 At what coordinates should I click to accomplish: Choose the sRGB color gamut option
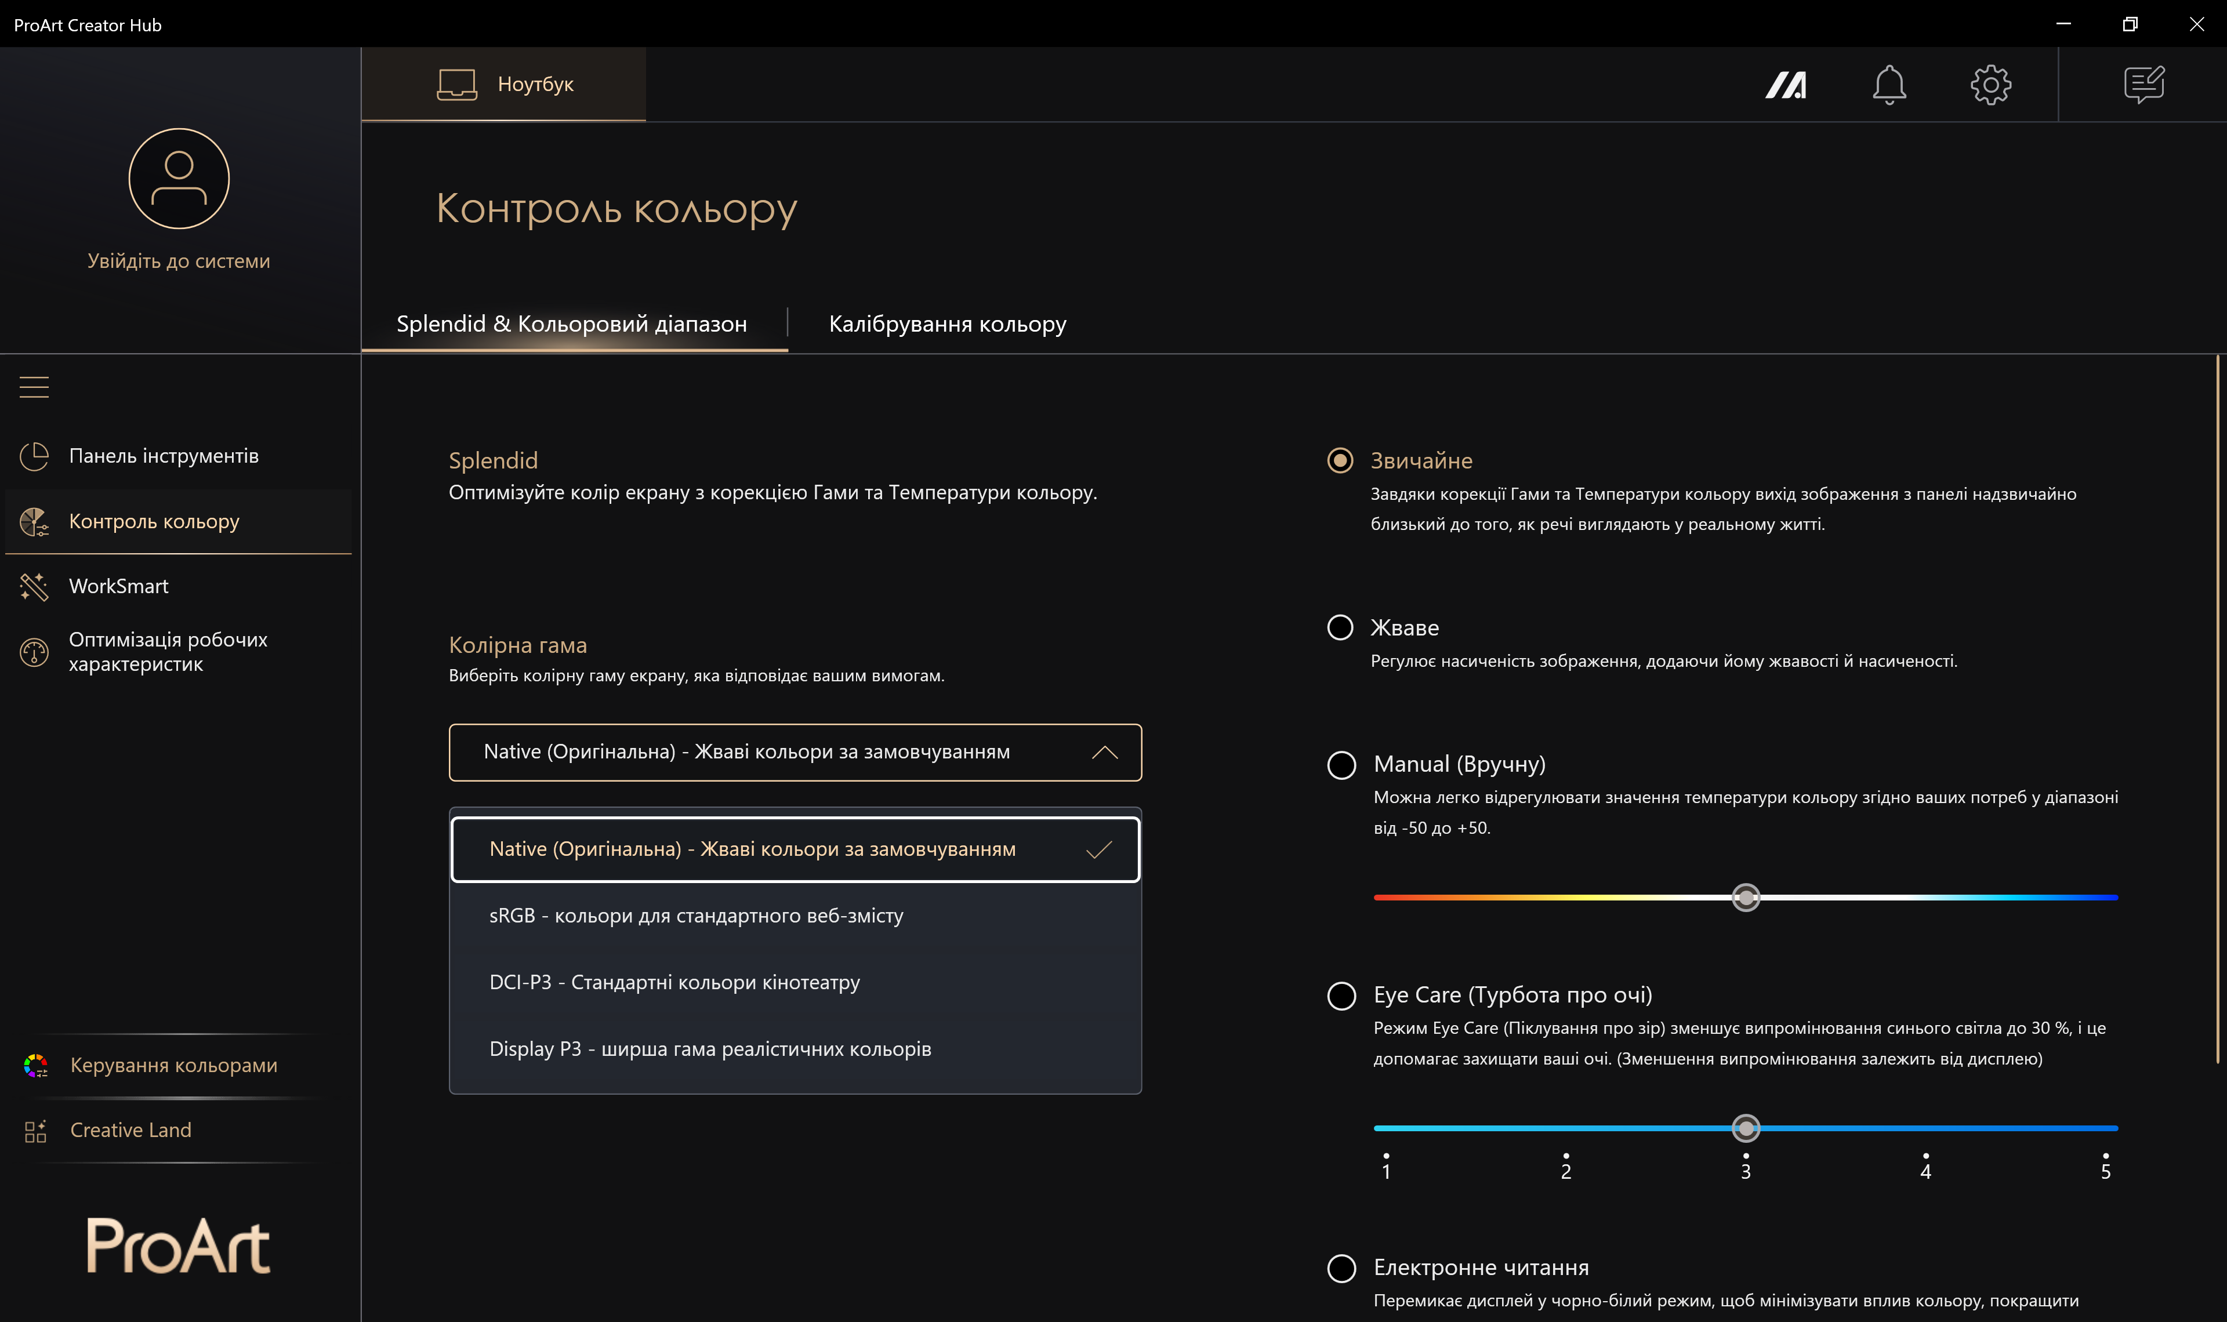(696, 916)
